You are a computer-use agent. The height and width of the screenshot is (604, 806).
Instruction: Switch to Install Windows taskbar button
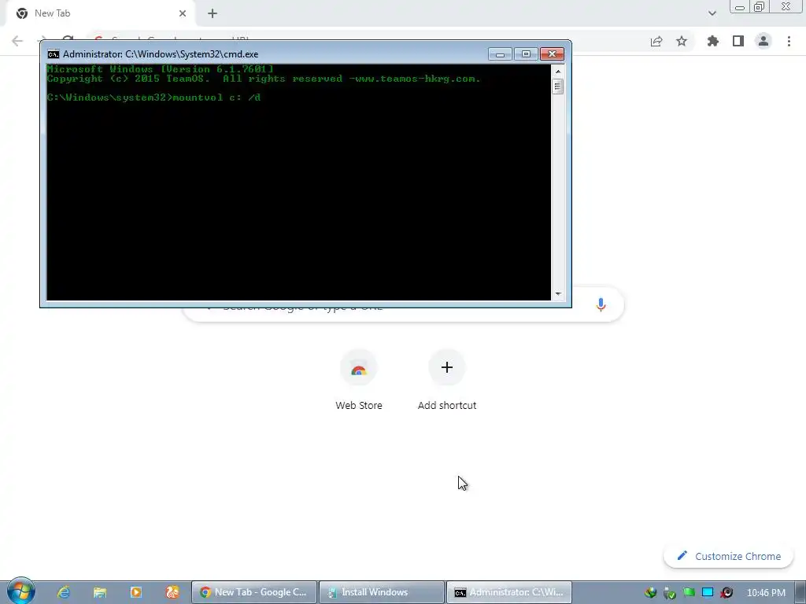click(x=382, y=592)
